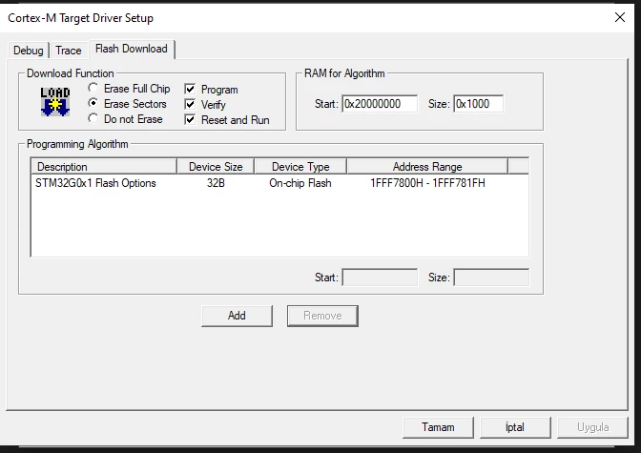Select the Flash Download tab
Image resolution: width=641 pixels, height=453 pixels.
click(x=132, y=49)
